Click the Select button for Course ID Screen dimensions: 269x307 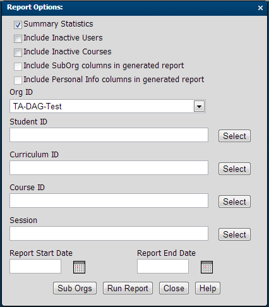234,202
